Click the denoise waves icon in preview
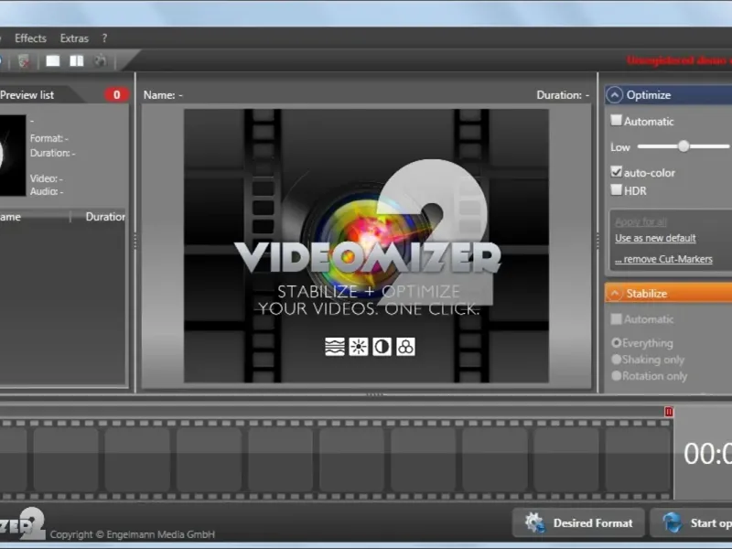 click(x=335, y=347)
